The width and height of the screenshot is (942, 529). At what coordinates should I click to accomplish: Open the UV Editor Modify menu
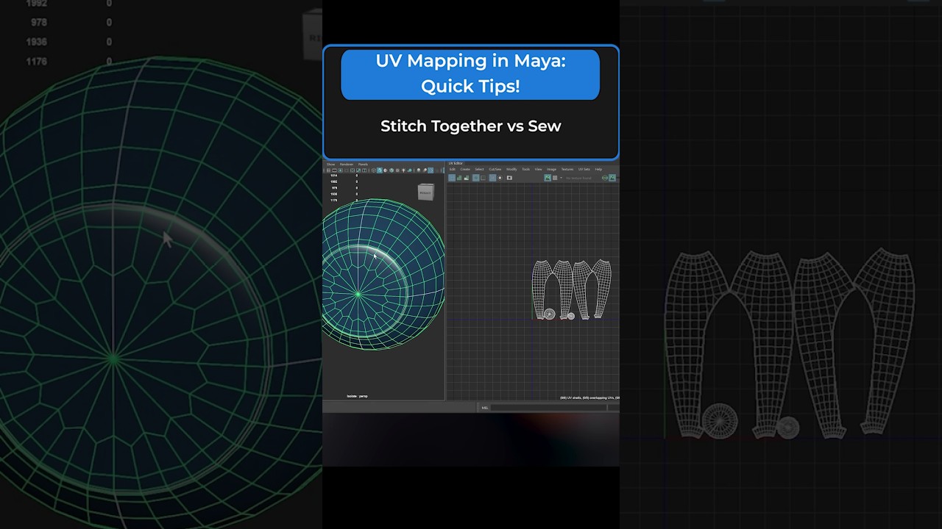(x=511, y=169)
